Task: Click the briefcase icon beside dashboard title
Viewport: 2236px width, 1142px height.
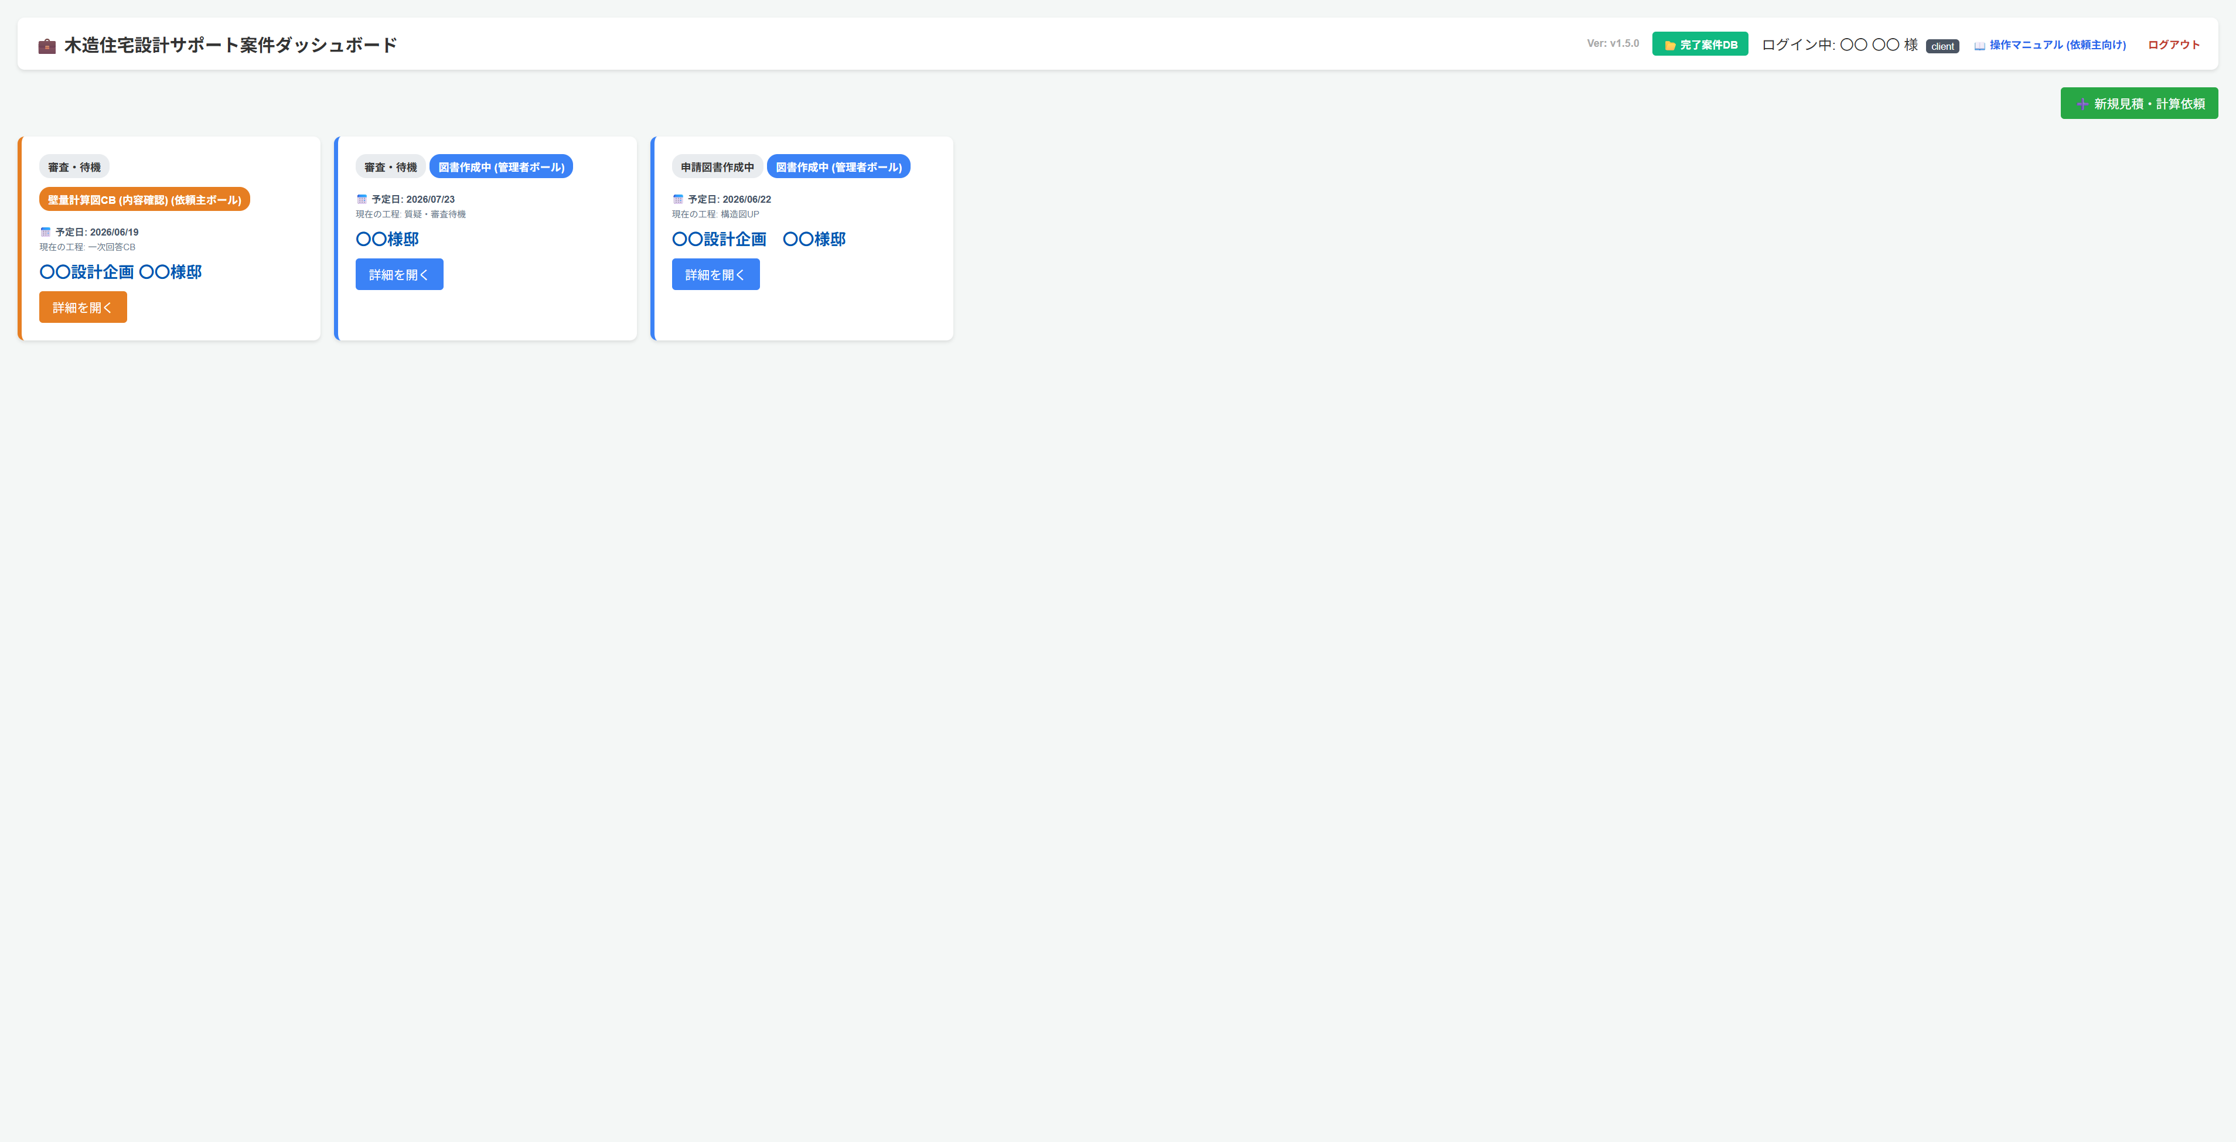Action: (x=47, y=45)
